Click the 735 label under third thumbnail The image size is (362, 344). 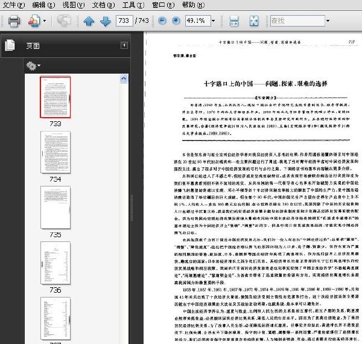(56, 235)
